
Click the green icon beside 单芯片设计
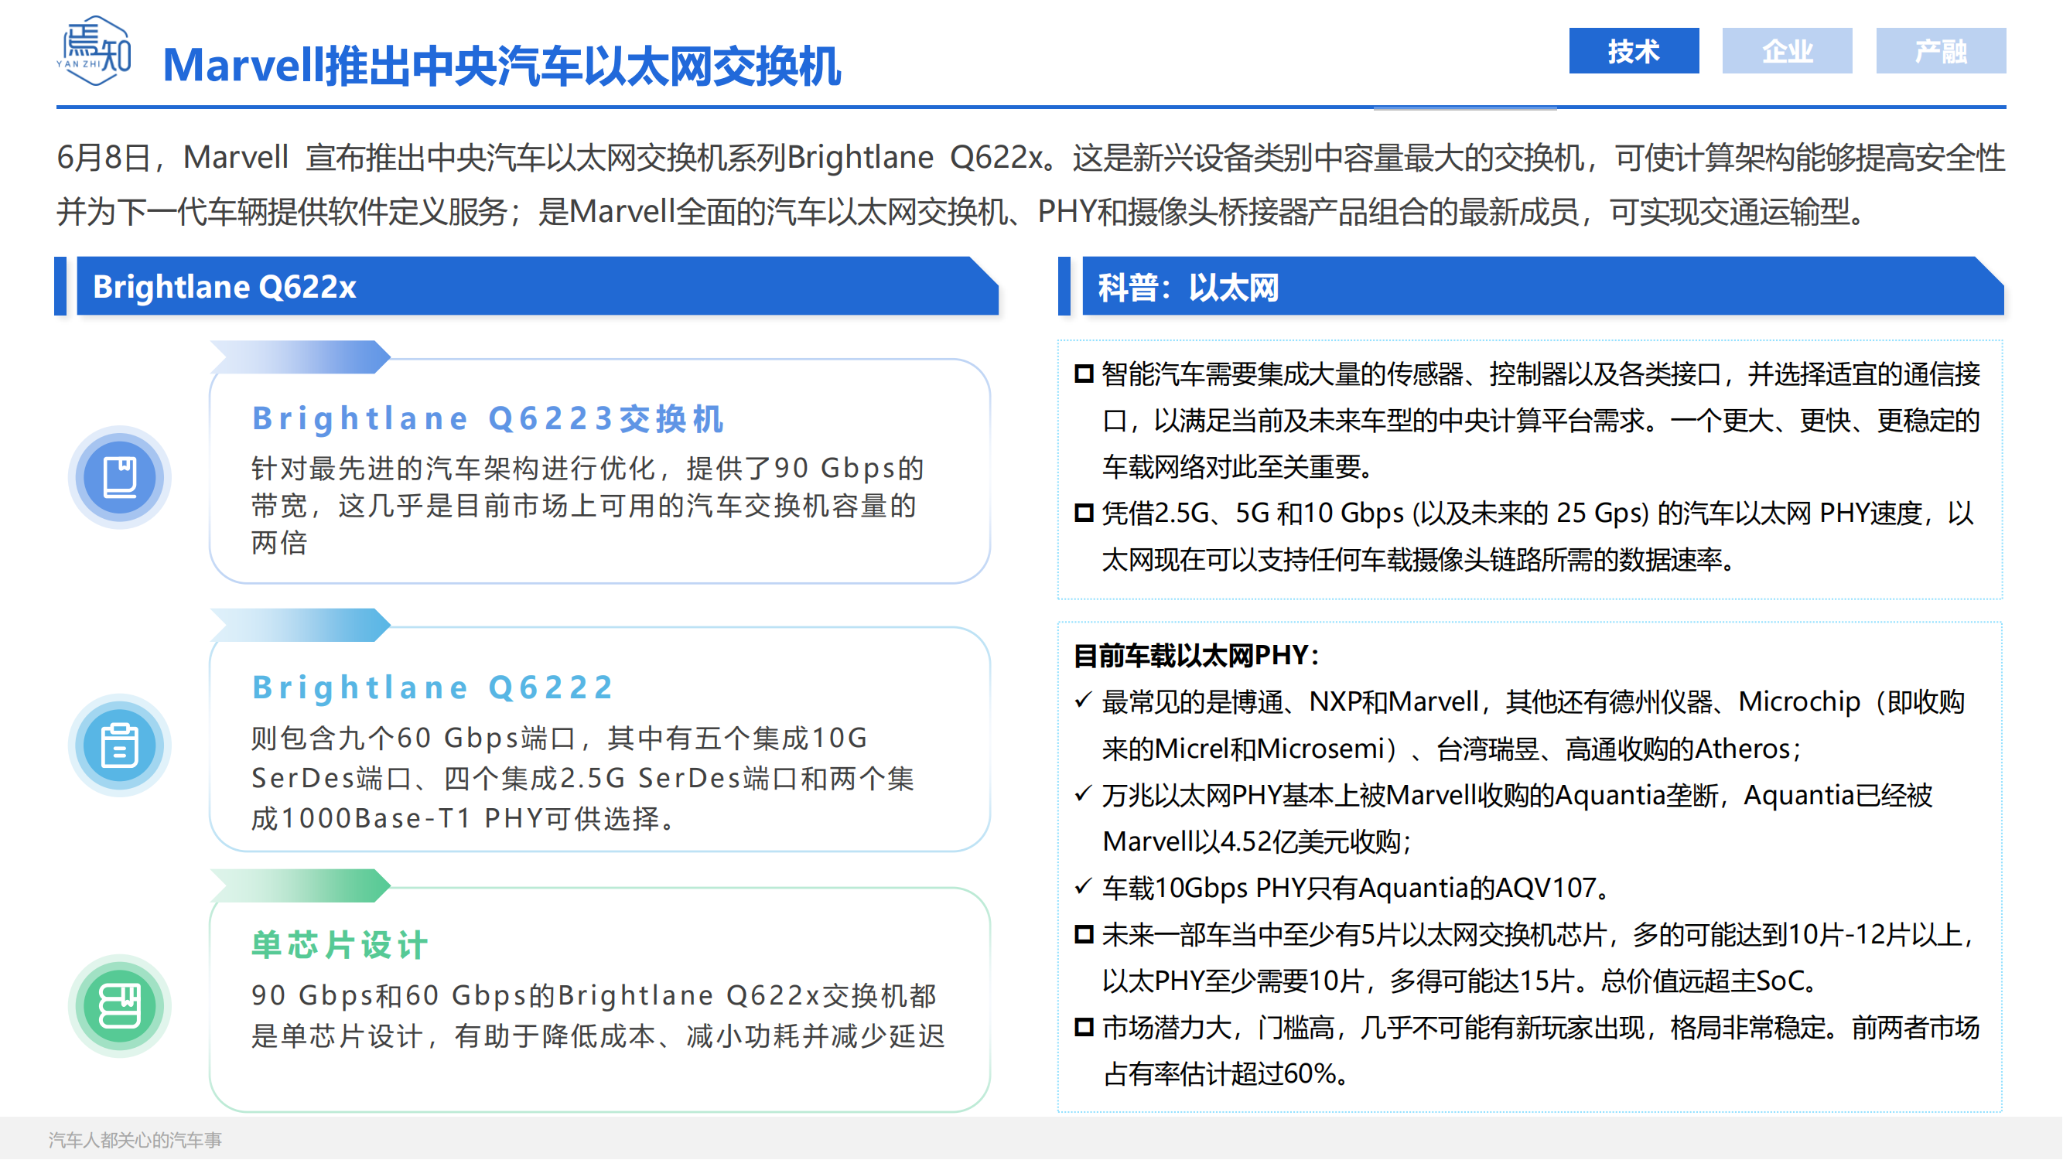point(120,1005)
